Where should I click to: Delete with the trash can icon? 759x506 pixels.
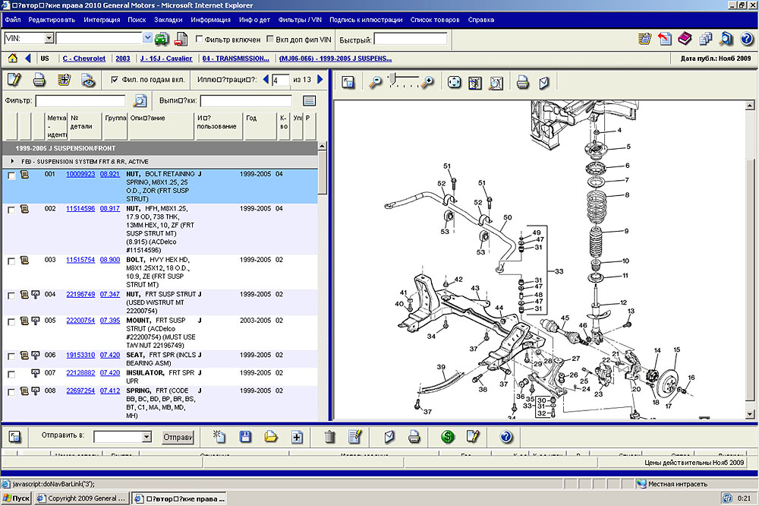(329, 437)
